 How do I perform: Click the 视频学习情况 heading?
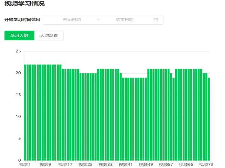[24, 4]
